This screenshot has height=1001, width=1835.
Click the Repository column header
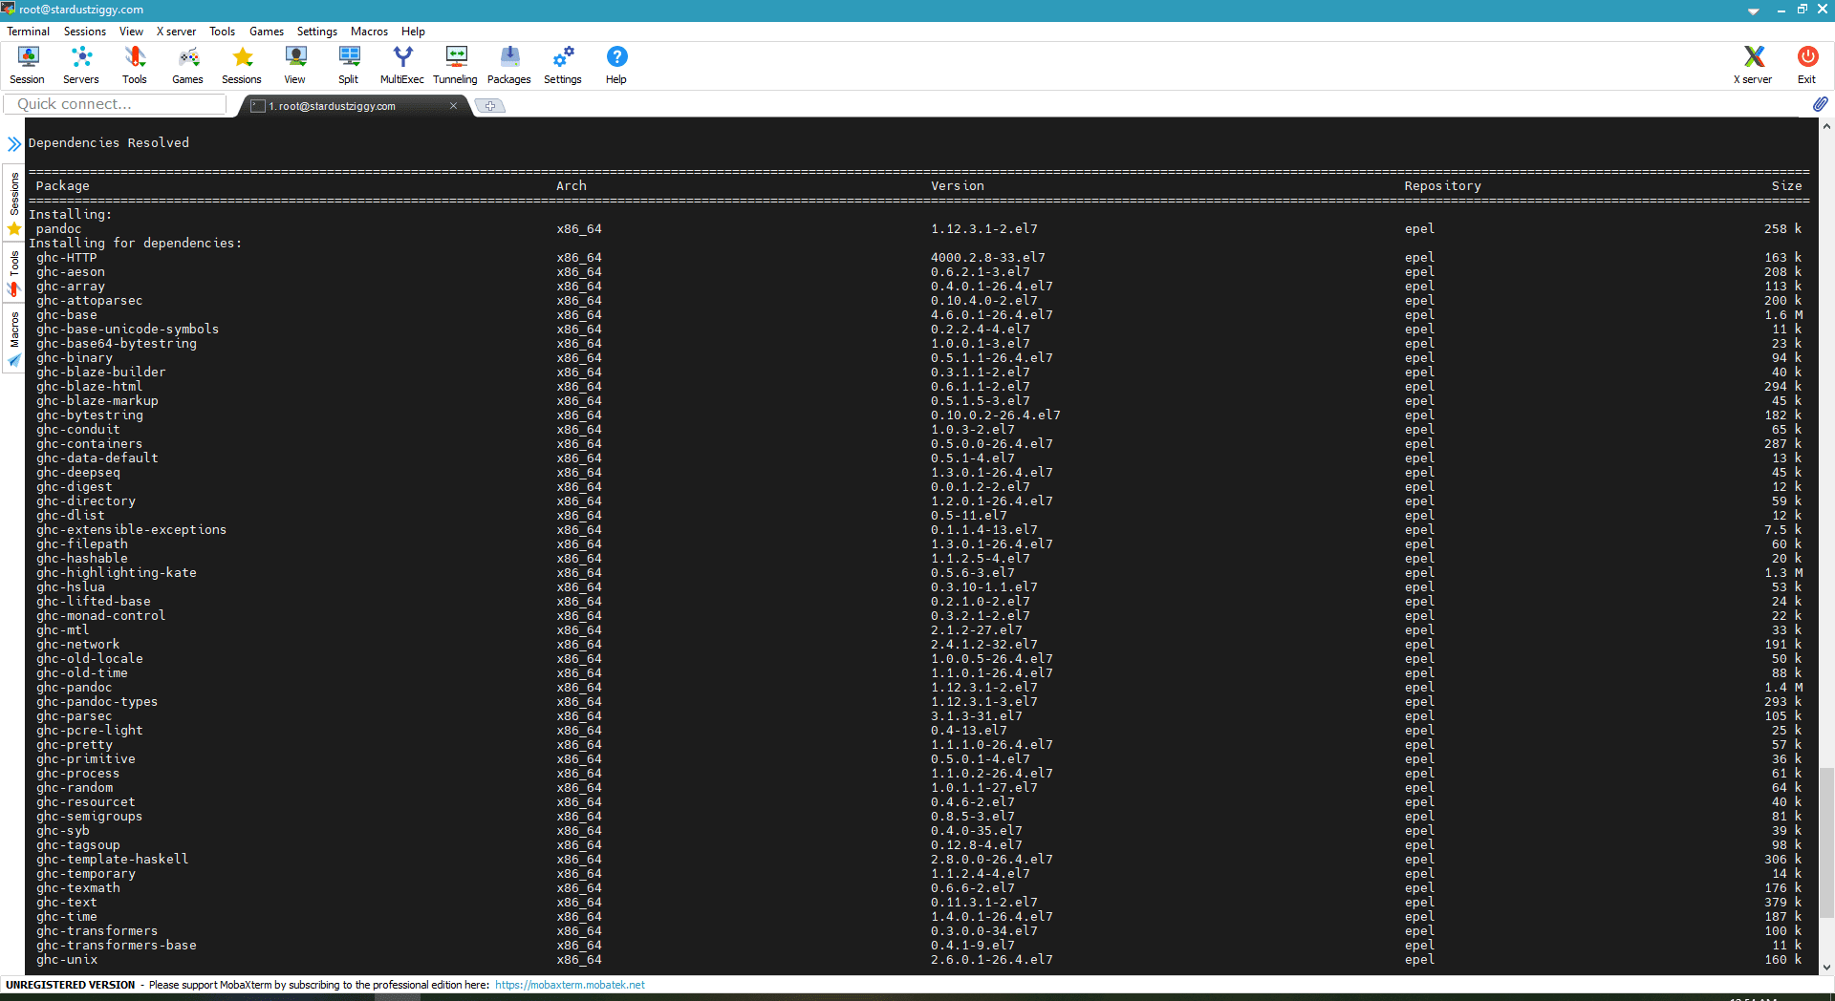[x=1442, y=186]
